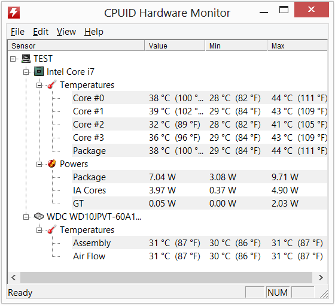Screen dimensions: 335x306
Task: Click the WDC hard drive icon
Action: 39,216
